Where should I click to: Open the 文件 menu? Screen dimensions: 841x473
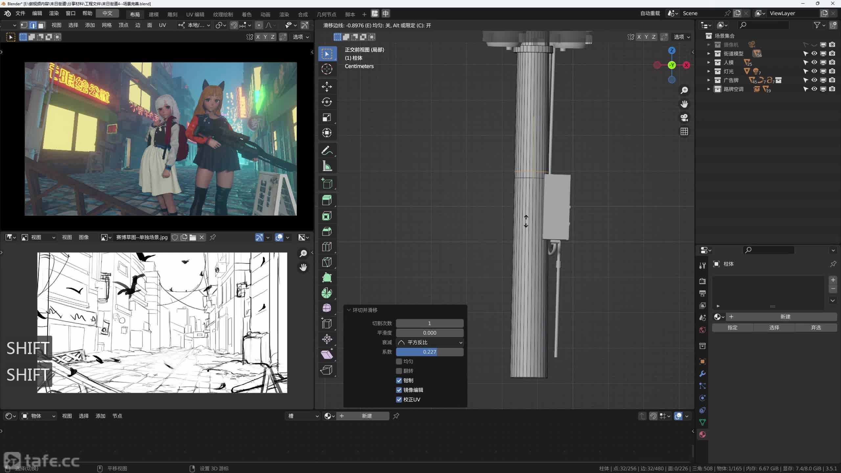[x=20, y=13]
